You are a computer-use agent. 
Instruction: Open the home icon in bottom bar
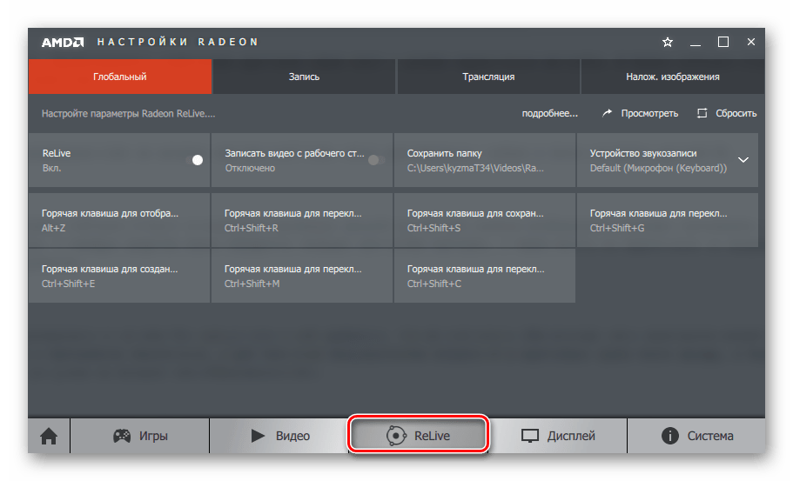pyautogui.click(x=49, y=436)
